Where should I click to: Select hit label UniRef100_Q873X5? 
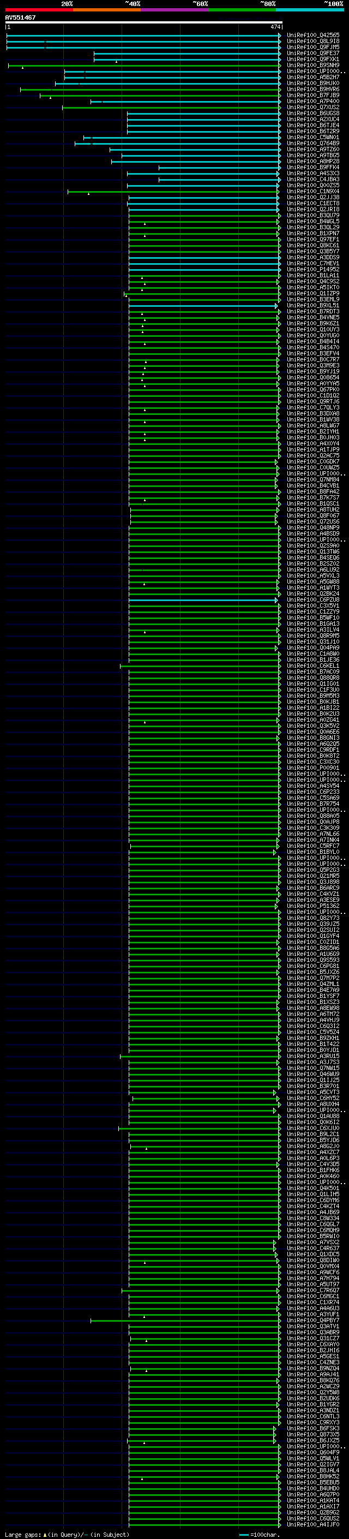pyautogui.click(x=313, y=1434)
